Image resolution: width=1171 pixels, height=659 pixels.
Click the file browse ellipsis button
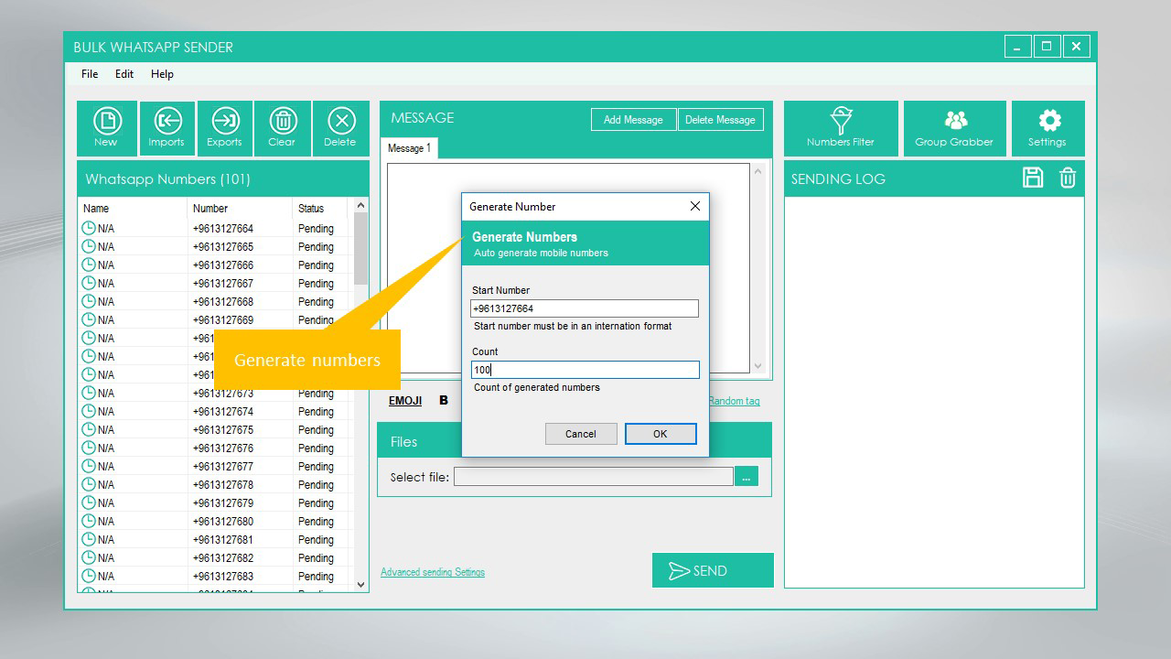click(x=747, y=476)
